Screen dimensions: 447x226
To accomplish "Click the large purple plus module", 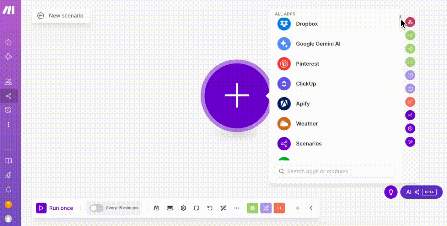I will [x=237, y=95].
